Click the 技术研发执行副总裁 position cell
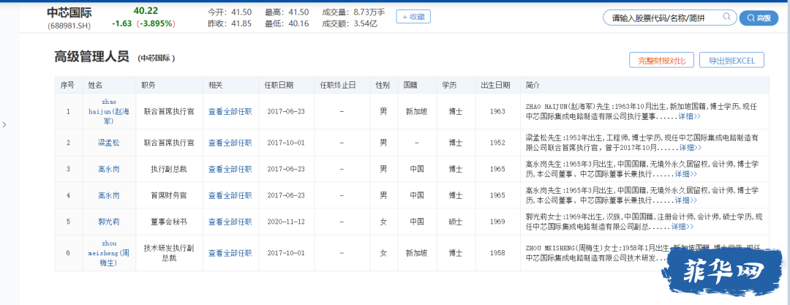Image resolution: width=790 pixels, height=305 pixels. [169, 252]
